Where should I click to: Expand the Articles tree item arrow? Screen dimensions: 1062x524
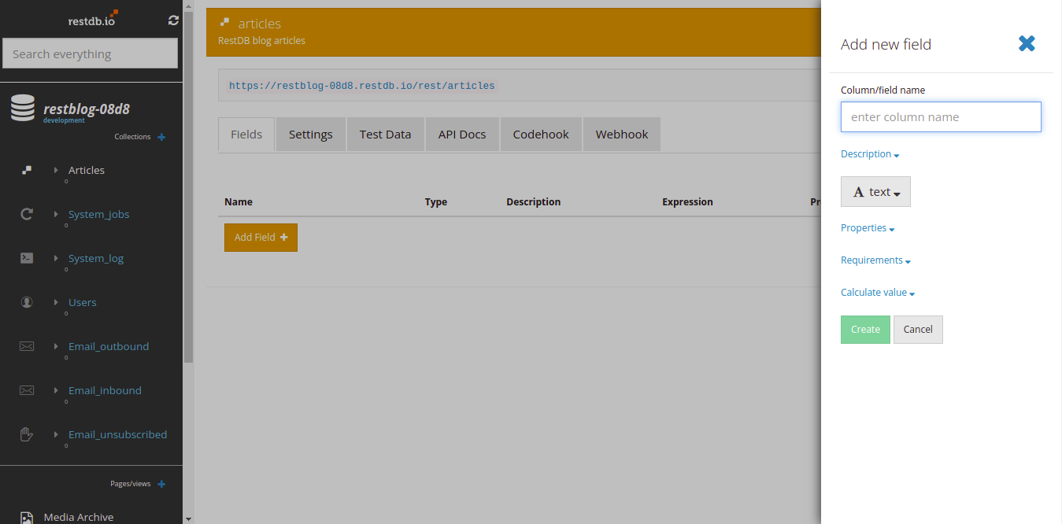pos(56,170)
